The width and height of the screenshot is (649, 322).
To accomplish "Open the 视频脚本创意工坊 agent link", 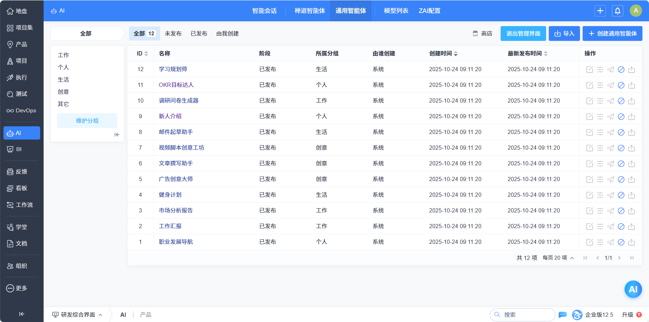I will coord(181,148).
